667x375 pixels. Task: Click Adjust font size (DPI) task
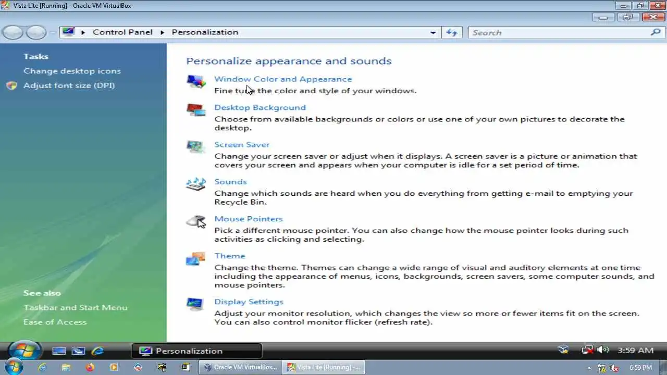pos(69,85)
